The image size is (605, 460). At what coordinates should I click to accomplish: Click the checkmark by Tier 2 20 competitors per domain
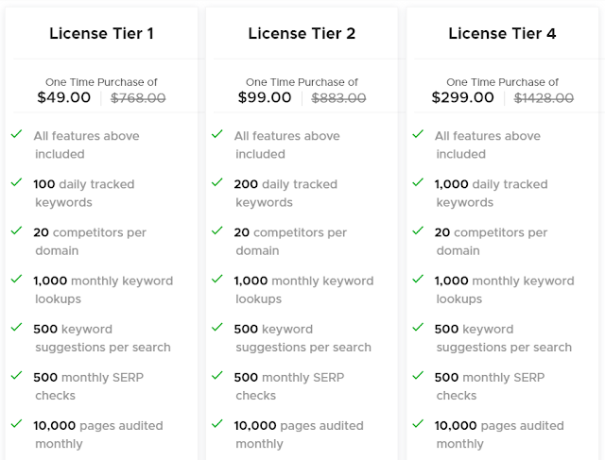tap(216, 230)
